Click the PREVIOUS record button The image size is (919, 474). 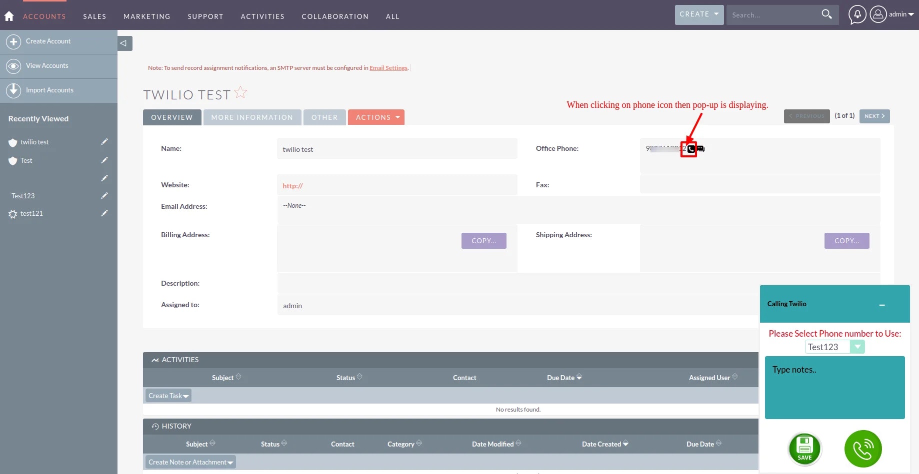(x=806, y=116)
